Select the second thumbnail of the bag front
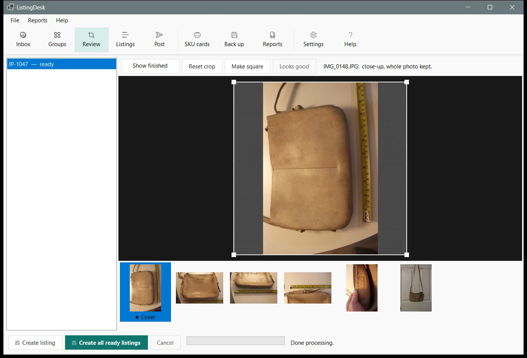The image size is (527, 358). pos(199,288)
